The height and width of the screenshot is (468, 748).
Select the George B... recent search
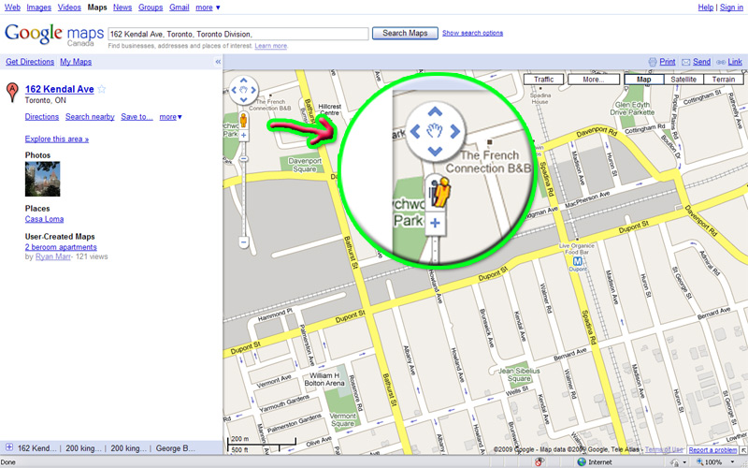pyautogui.click(x=176, y=448)
